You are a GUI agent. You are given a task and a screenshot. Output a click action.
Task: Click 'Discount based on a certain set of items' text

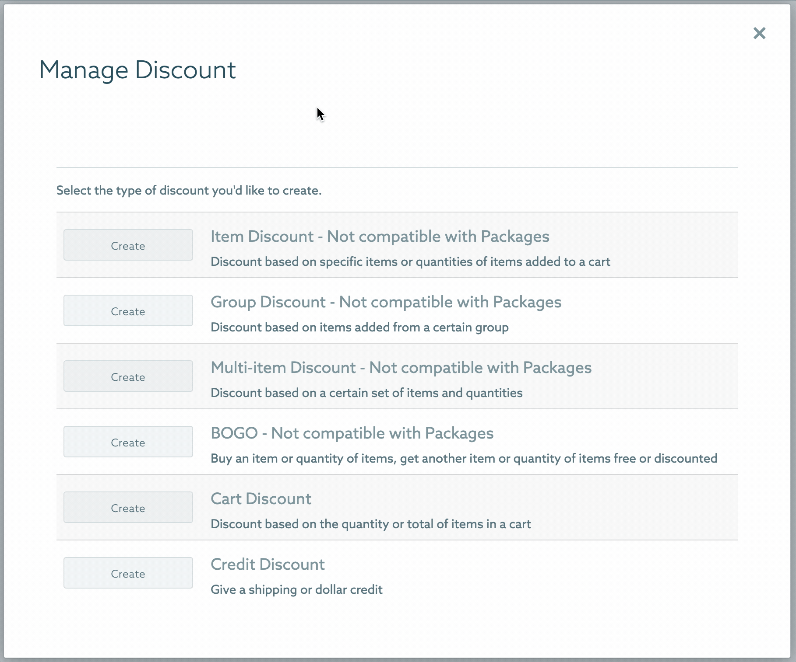coord(366,393)
